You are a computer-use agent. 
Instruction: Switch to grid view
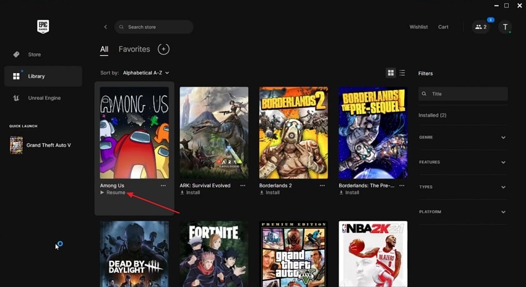[390, 73]
